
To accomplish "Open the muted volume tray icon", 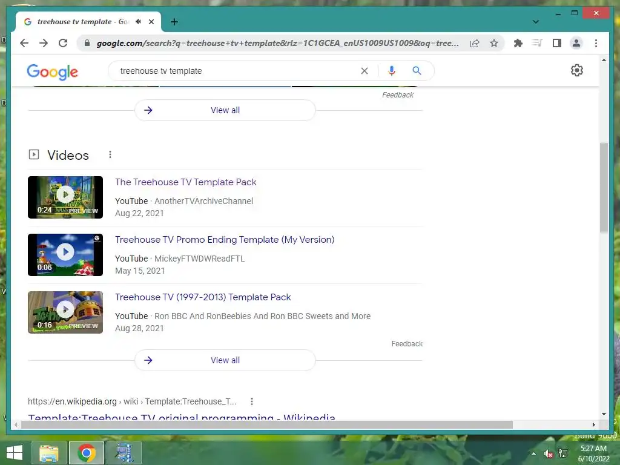I will click(549, 453).
